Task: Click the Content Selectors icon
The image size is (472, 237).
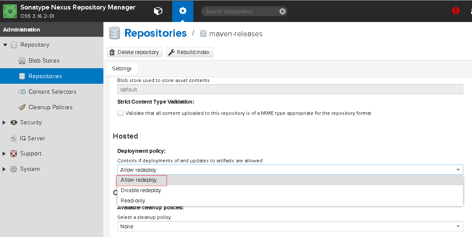Action: click(22, 92)
